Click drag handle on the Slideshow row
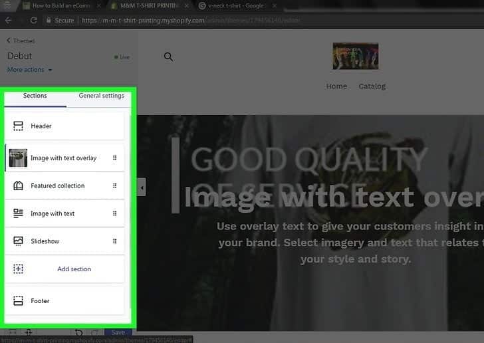The width and height of the screenshot is (484, 343). coord(115,241)
